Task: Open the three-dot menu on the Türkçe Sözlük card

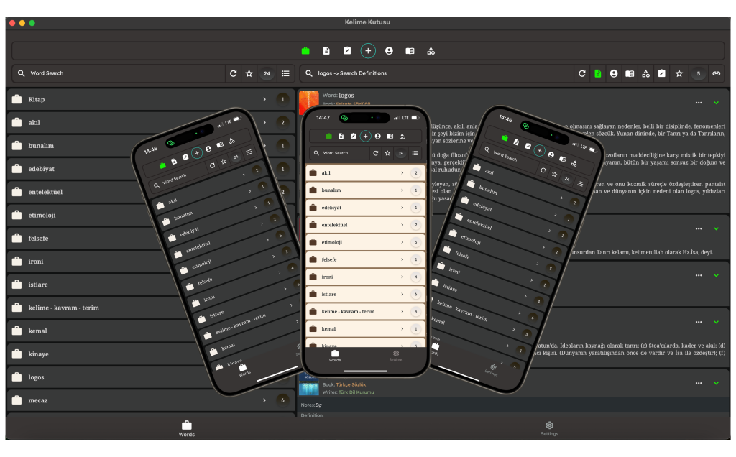Action: (x=699, y=383)
